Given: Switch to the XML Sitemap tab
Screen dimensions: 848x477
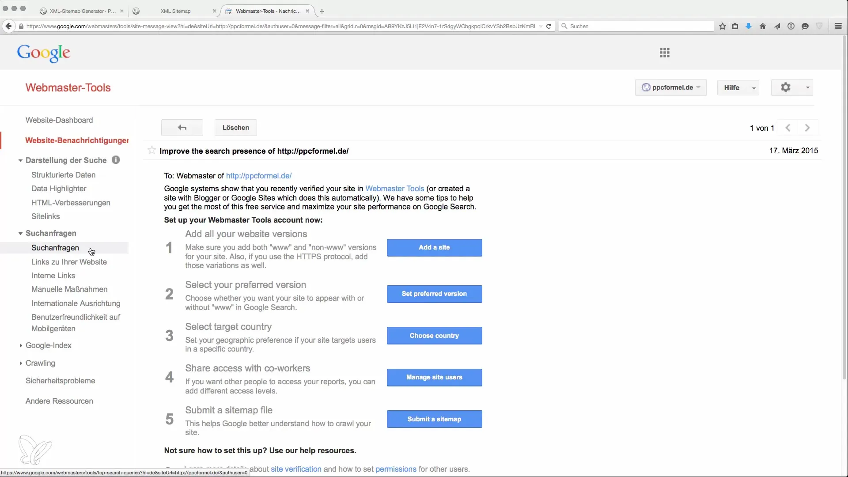Looking at the screenshot, I should 175,11.
